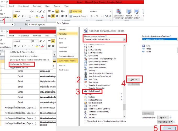Click the Accounting dollar format icon
This screenshot has width=178, height=131.
pyautogui.click(x=92, y=16)
